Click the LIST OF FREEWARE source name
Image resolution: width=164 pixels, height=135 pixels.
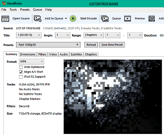(28, 28)
